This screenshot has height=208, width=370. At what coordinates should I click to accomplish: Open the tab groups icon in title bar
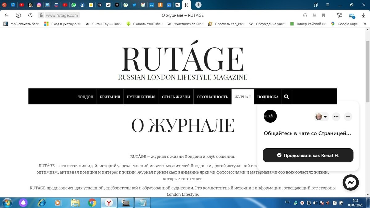click(x=316, y=5)
